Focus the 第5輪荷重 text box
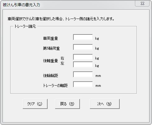 pos(83,47)
